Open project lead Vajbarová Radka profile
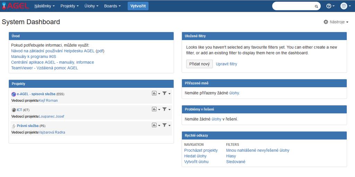This screenshot has height=177, width=355. tap(52, 132)
